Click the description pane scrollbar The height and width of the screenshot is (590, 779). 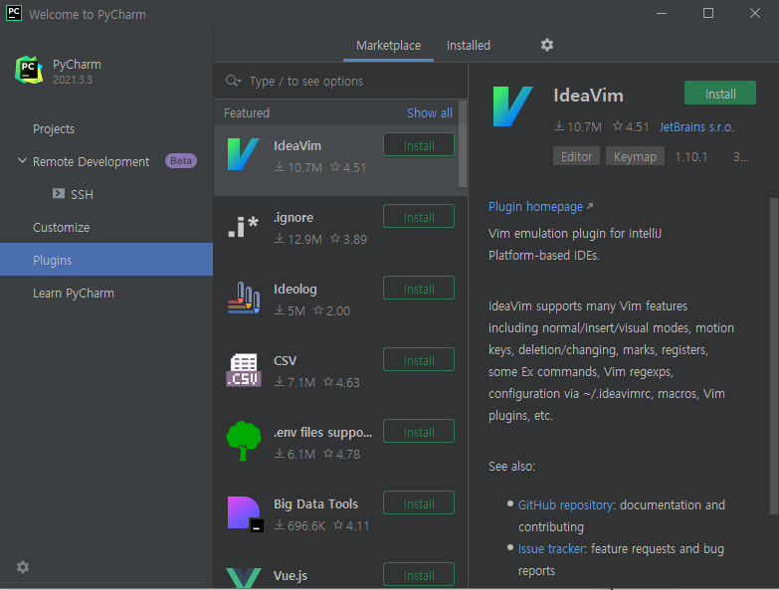774,356
